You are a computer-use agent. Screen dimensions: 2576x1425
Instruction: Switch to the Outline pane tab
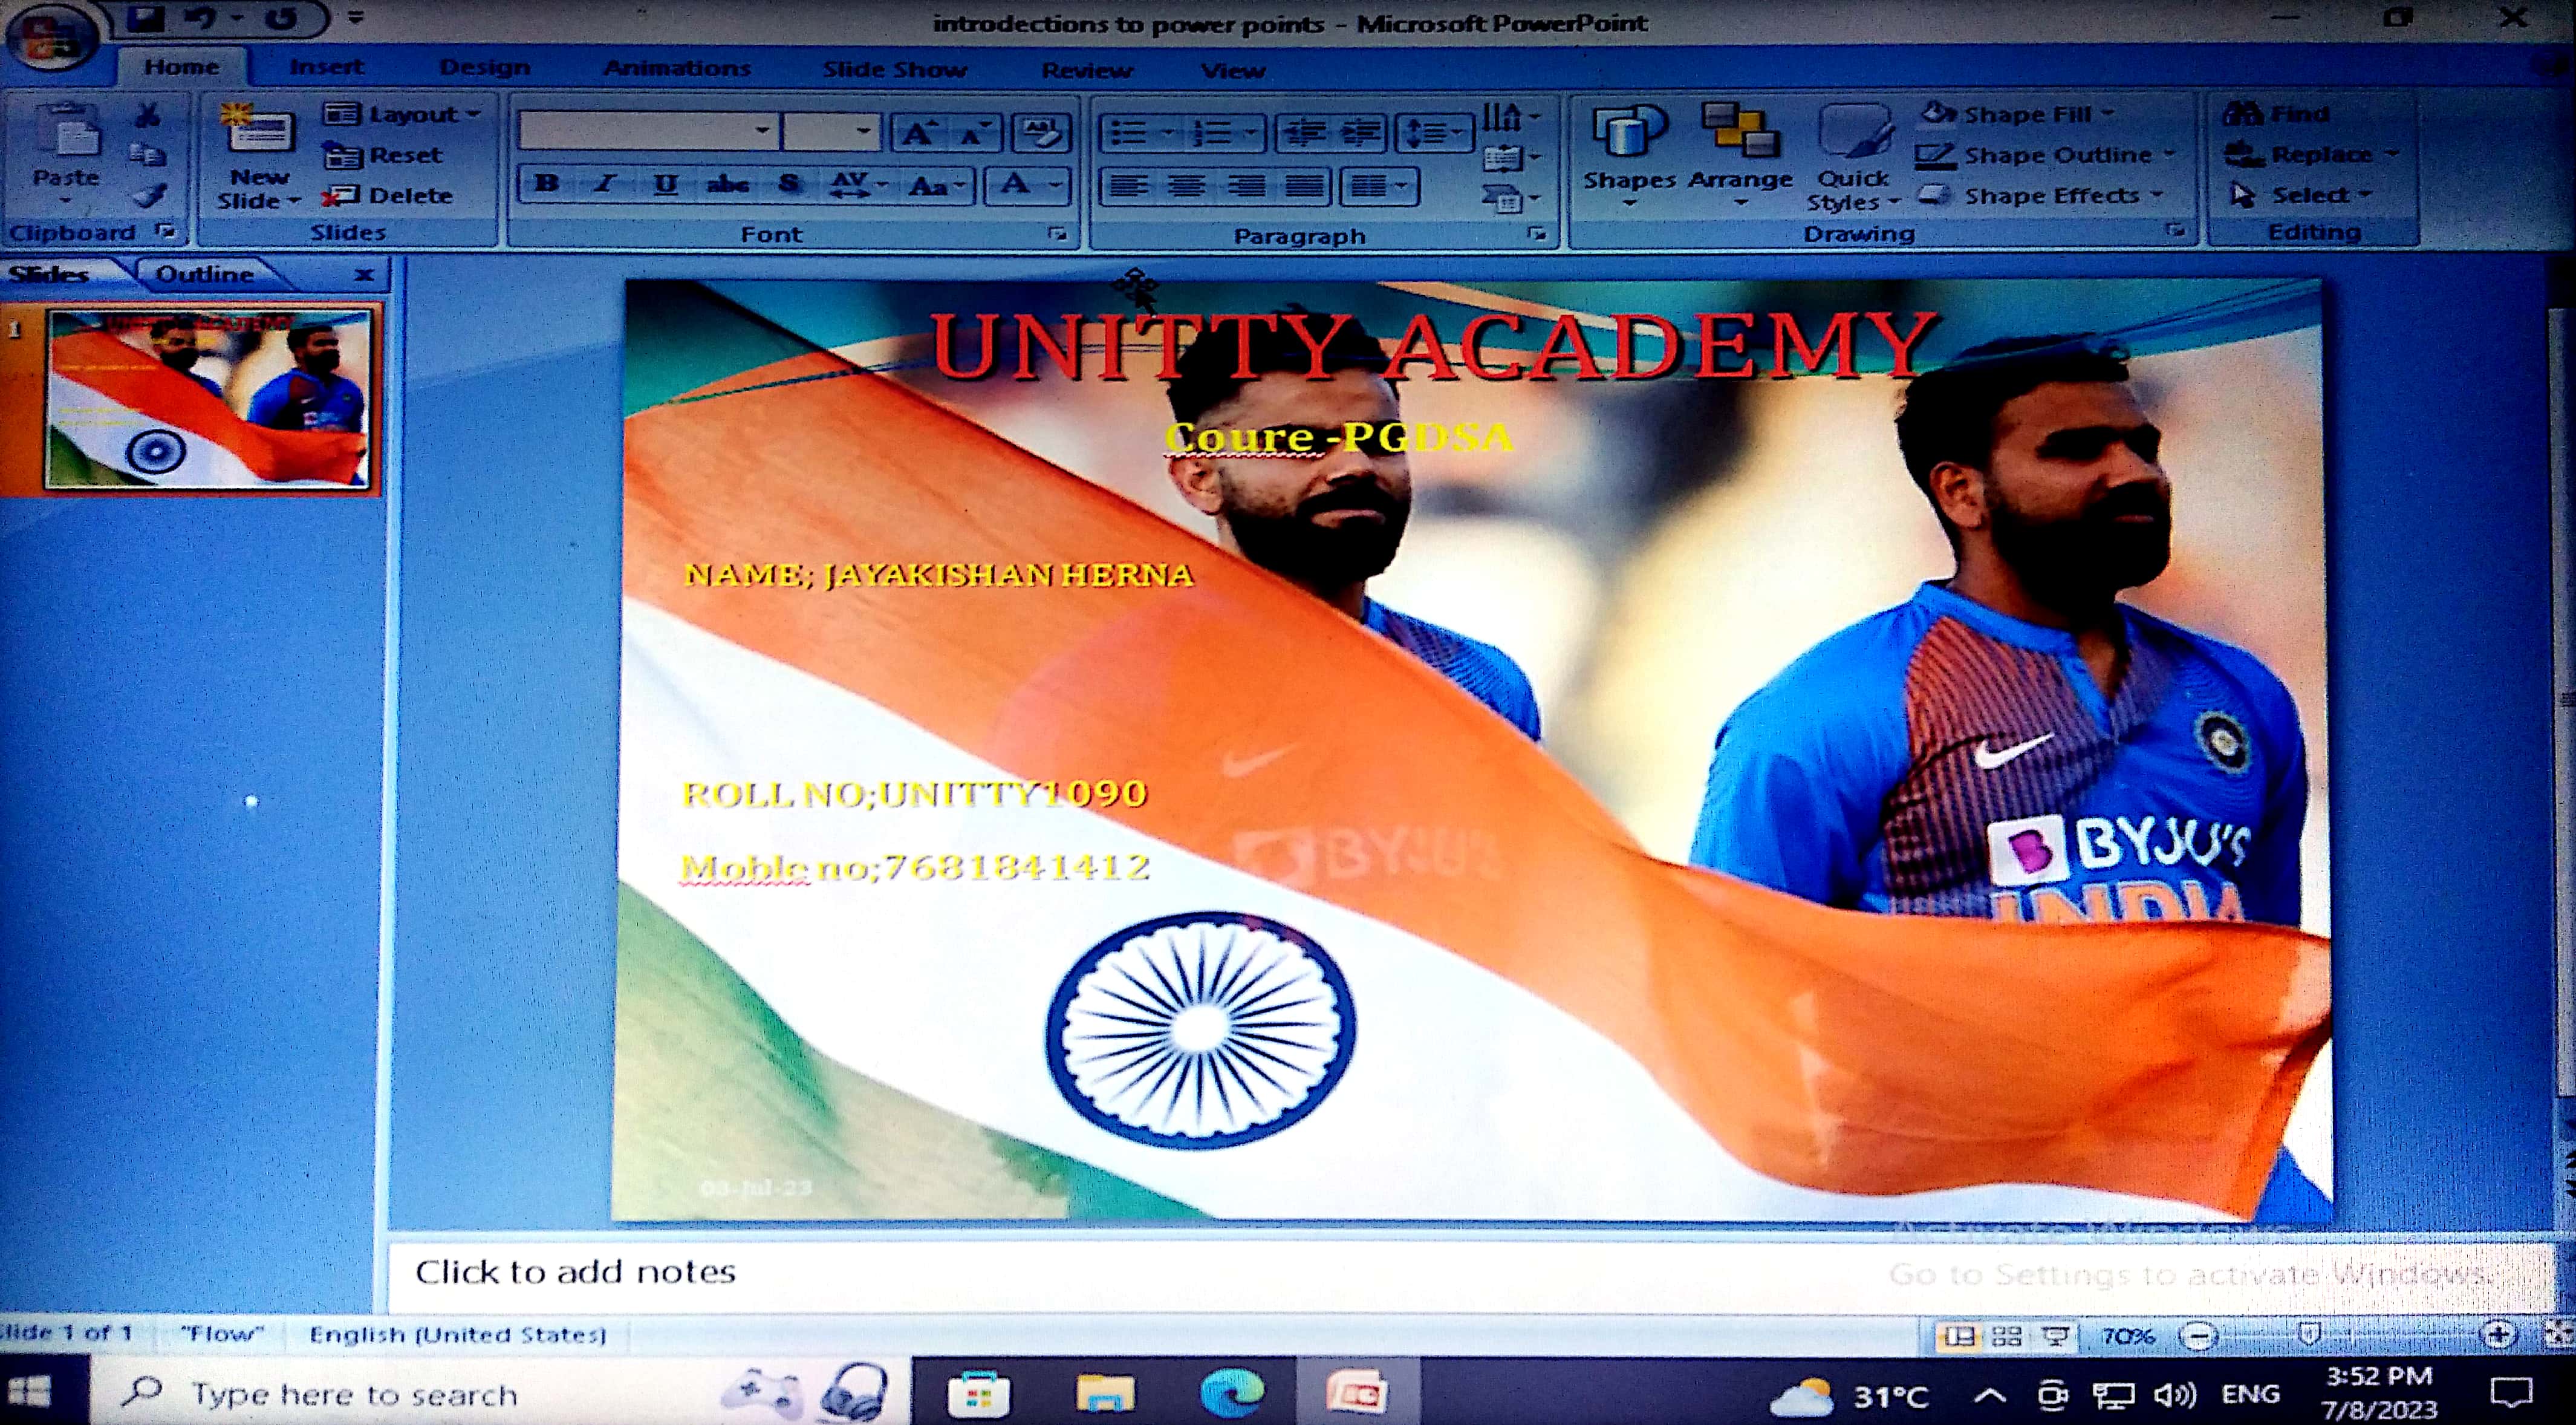(x=204, y=274)
